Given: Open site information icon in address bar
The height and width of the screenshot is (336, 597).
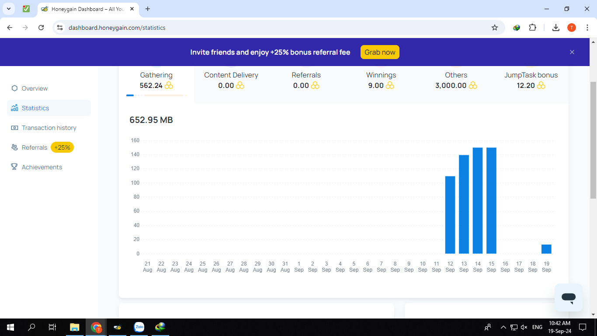Looking at the screenshot, I should coord(60,28).
